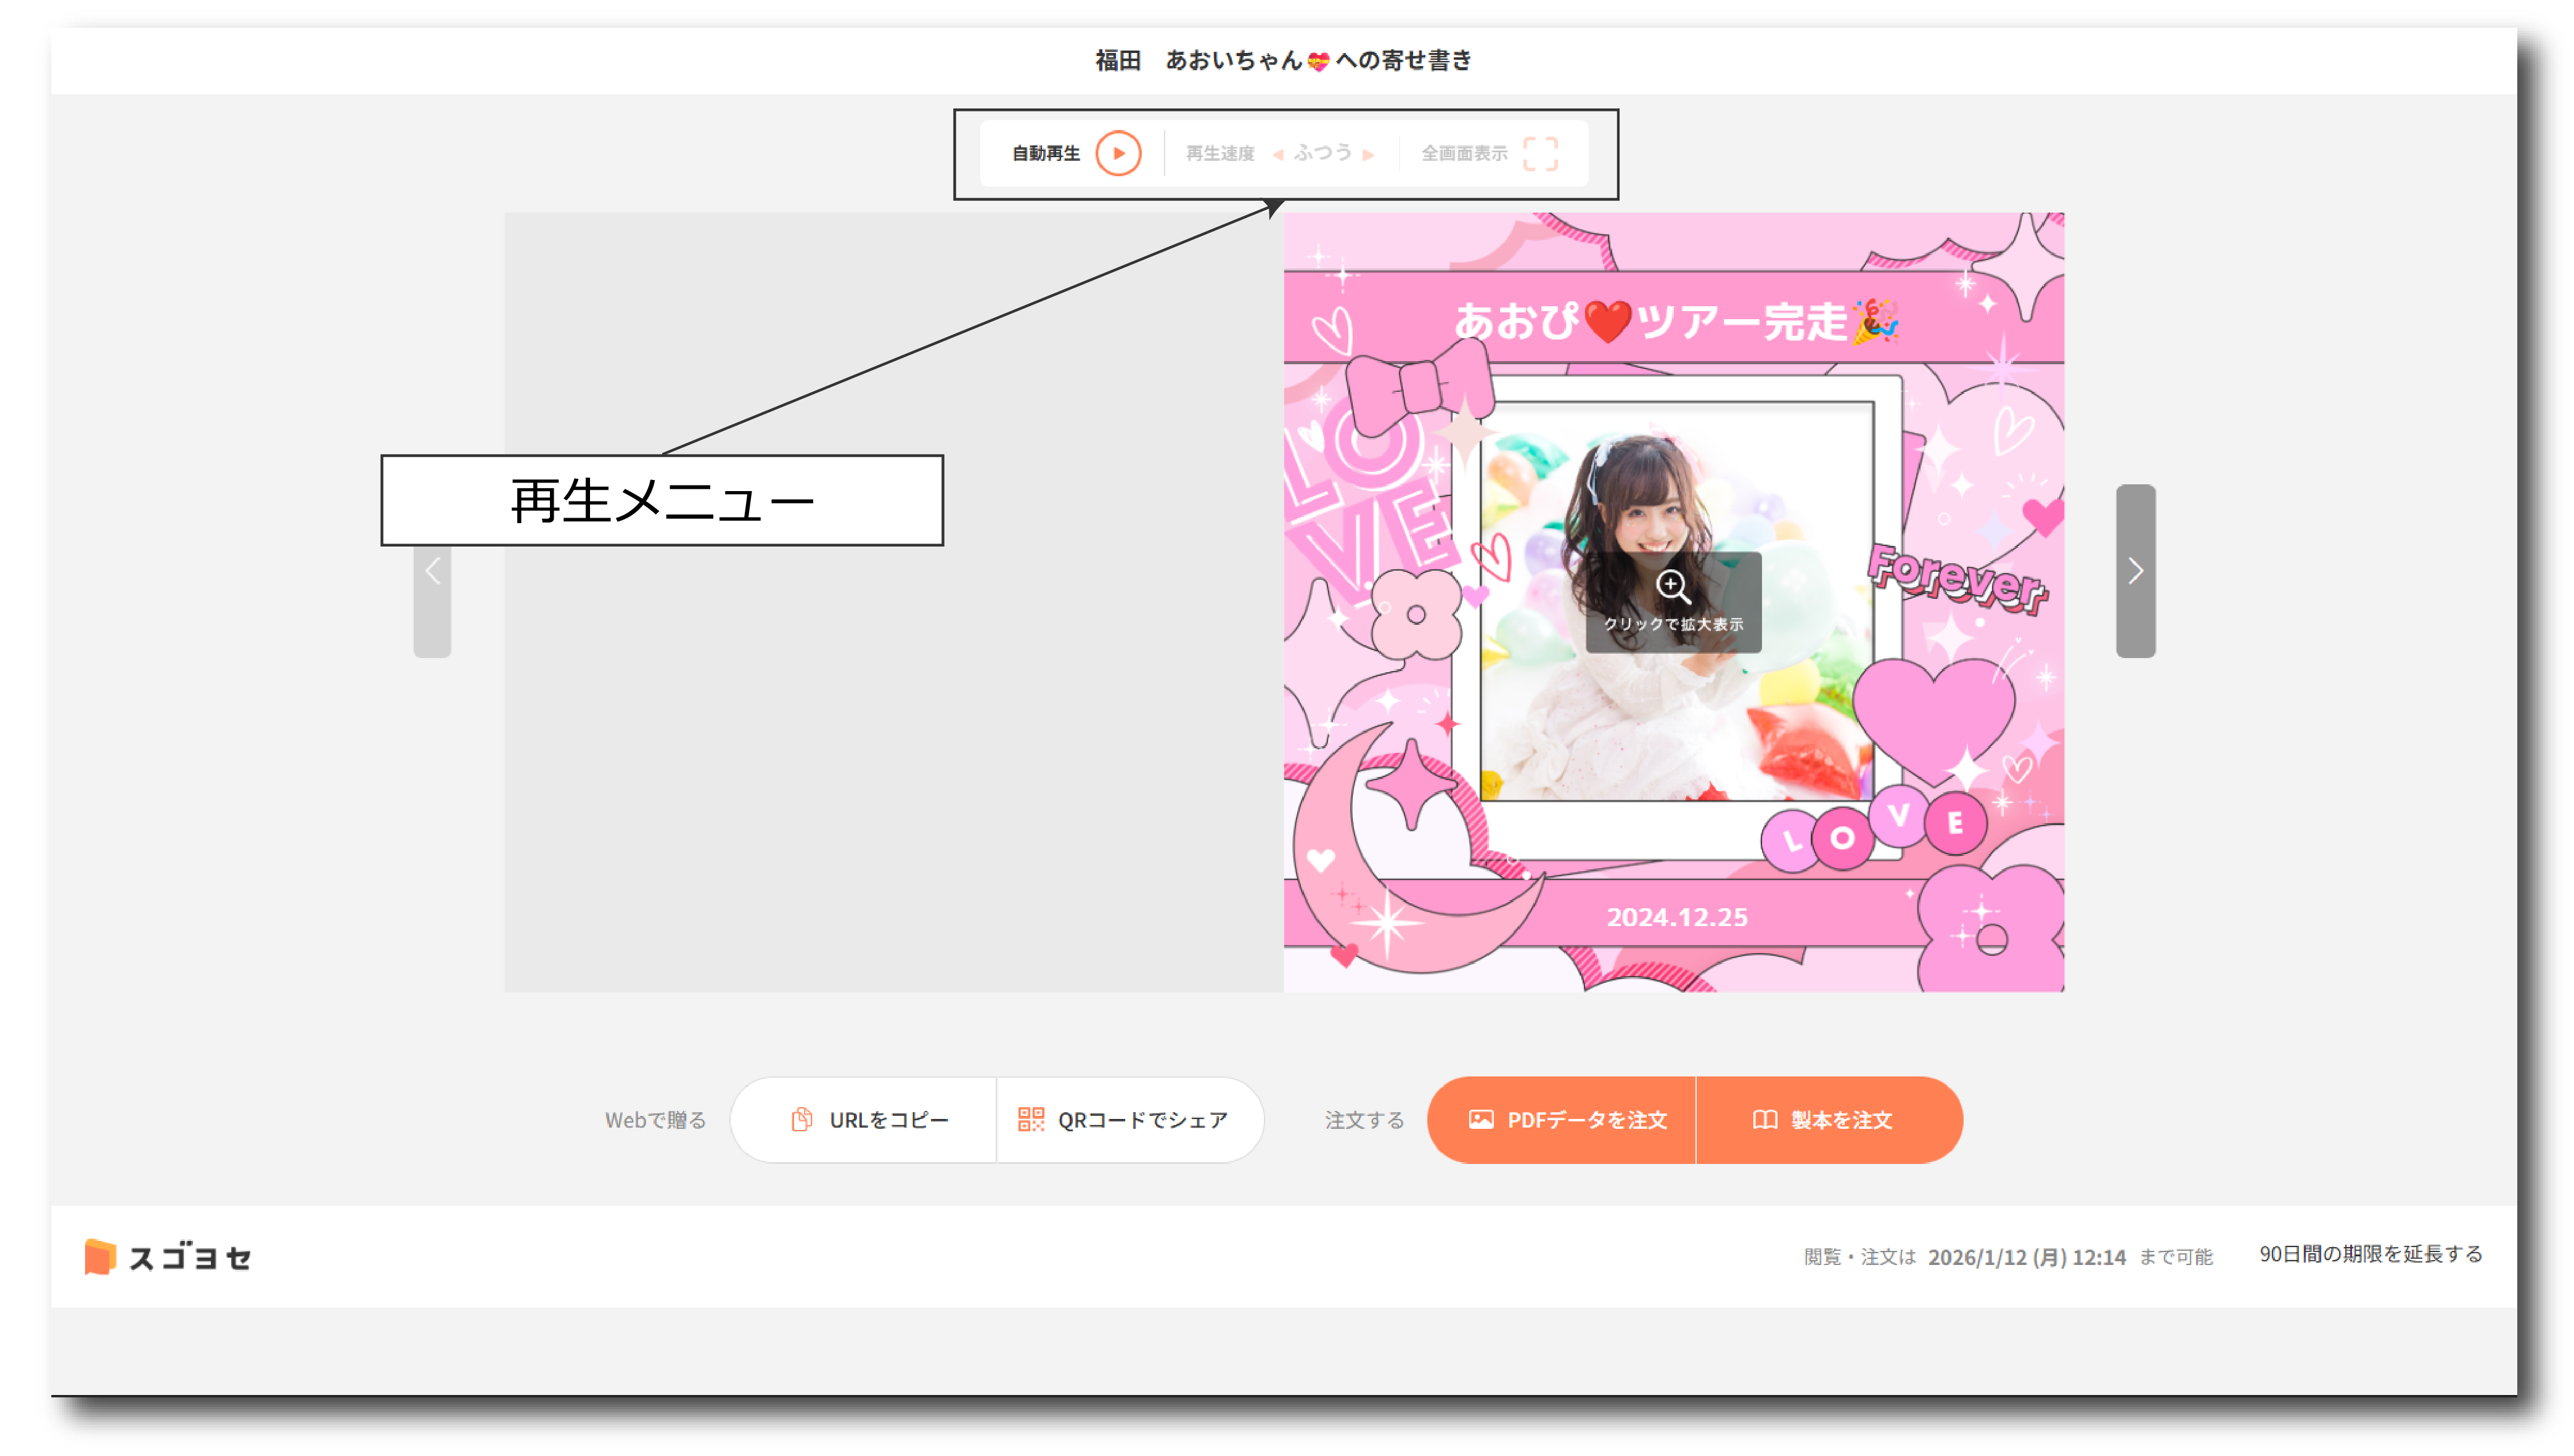The image size is (2574, 1456).
Task: Click the 自動再生 label
Action: (x=1046, y=154)
